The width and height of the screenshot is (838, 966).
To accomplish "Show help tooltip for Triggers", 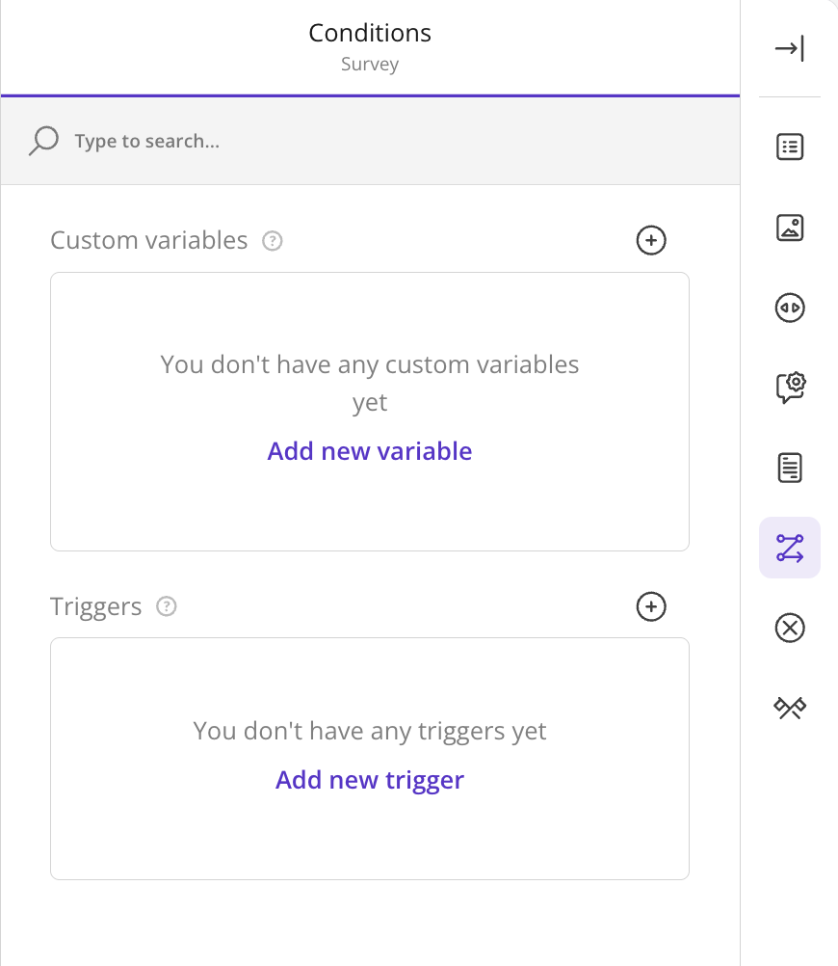I will [167, 606].
